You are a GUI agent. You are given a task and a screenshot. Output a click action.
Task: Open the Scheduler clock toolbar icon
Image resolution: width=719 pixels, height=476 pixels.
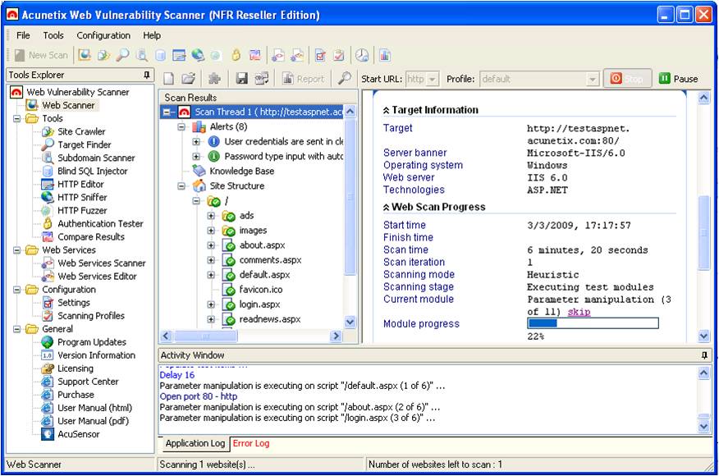[362, 56]
